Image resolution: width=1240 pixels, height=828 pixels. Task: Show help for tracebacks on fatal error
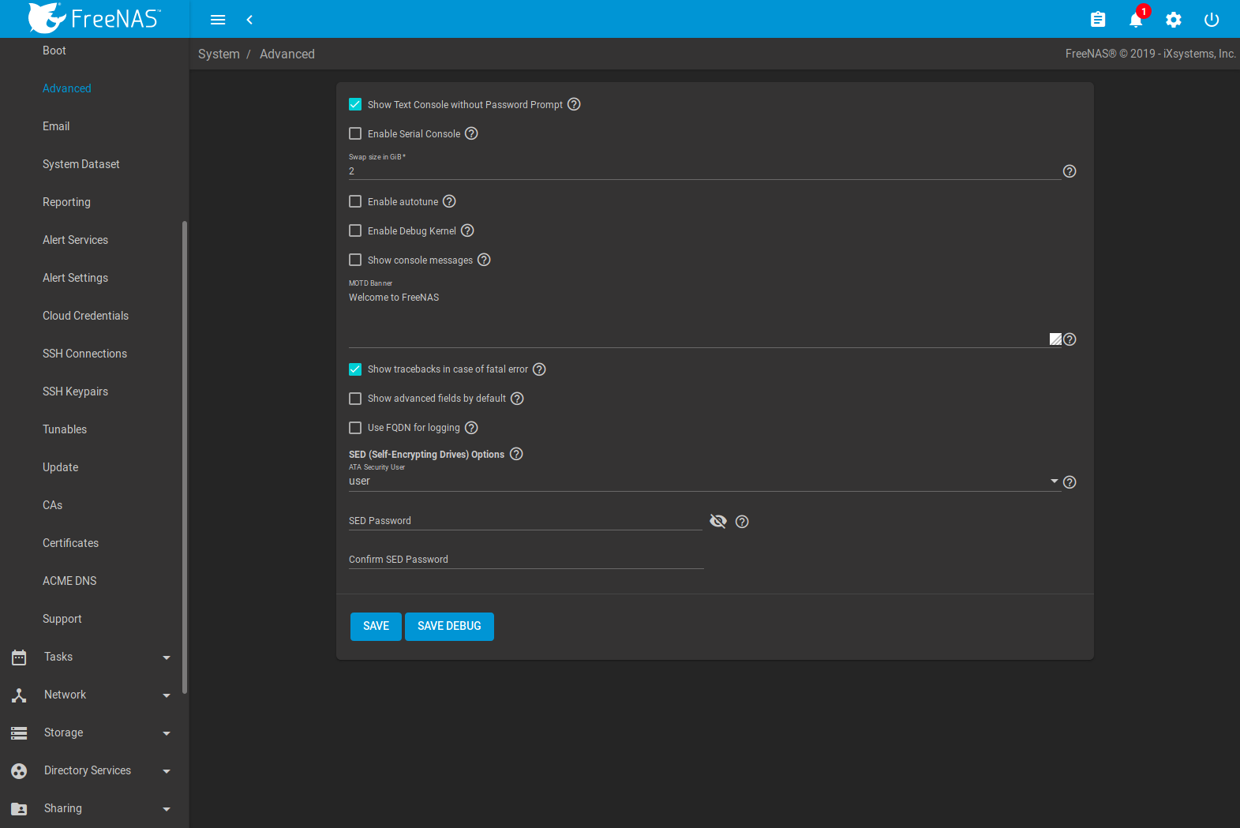539,369
